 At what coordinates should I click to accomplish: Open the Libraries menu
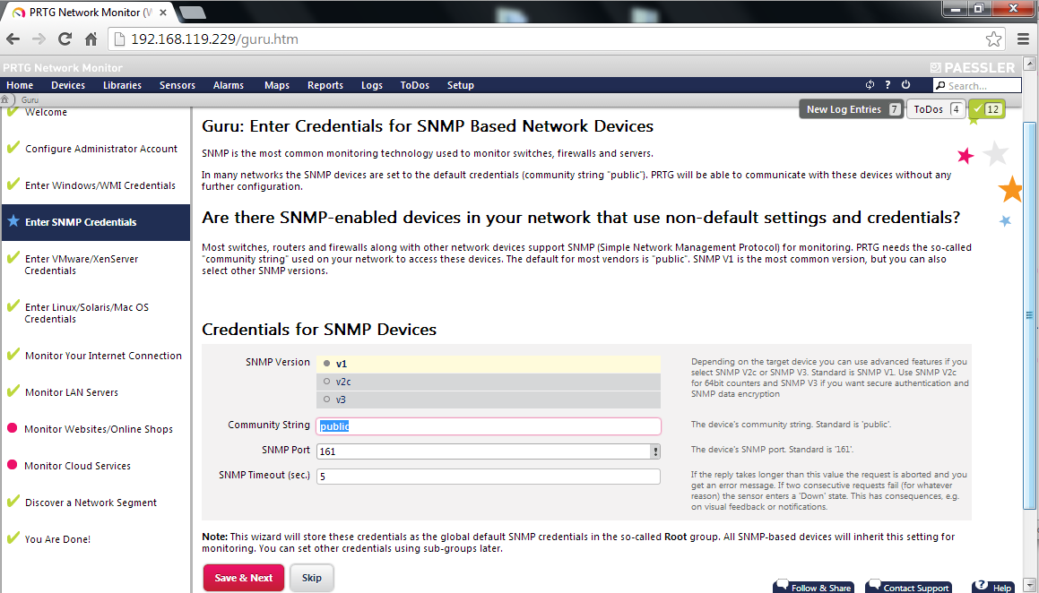(122, 85)
